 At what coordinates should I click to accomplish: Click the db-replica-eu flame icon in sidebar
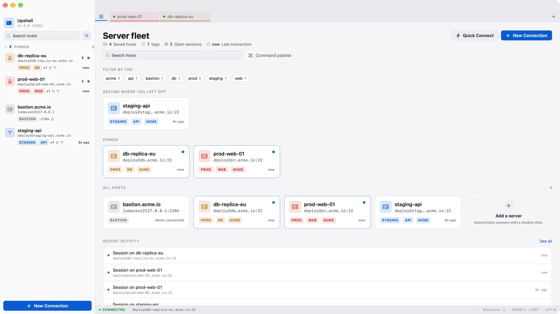point(10,58)
